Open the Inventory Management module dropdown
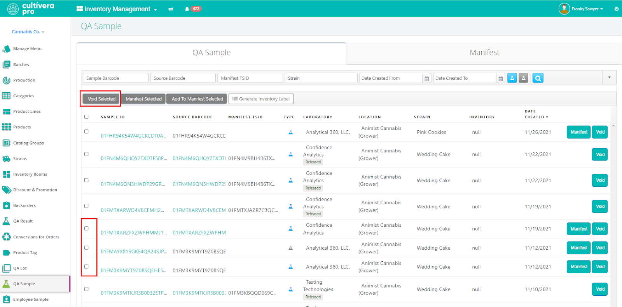 117,9
